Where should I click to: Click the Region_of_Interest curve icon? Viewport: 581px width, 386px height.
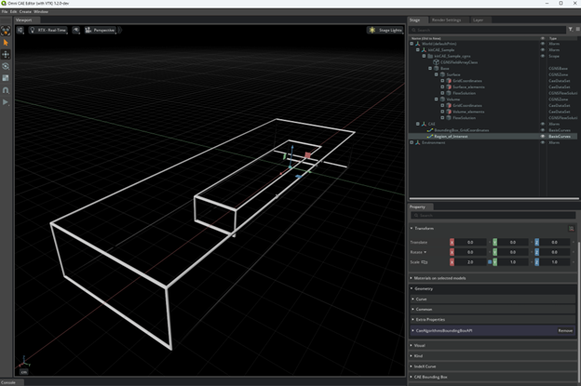[430, 136]
